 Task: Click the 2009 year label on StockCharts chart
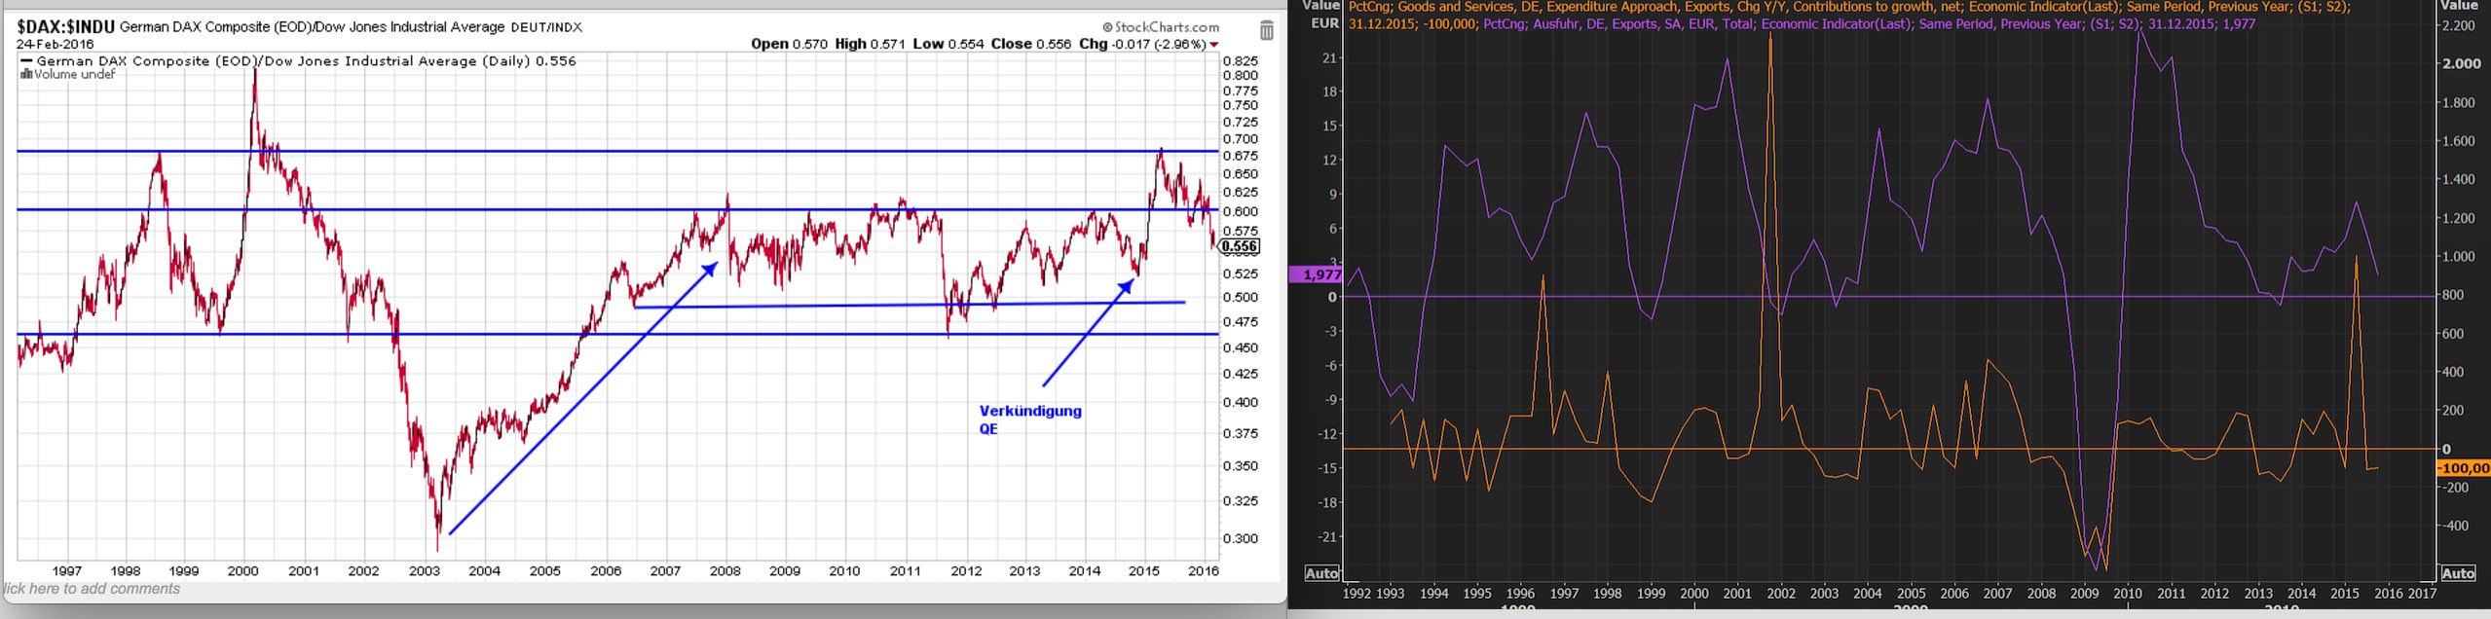(x=785, y=571)
